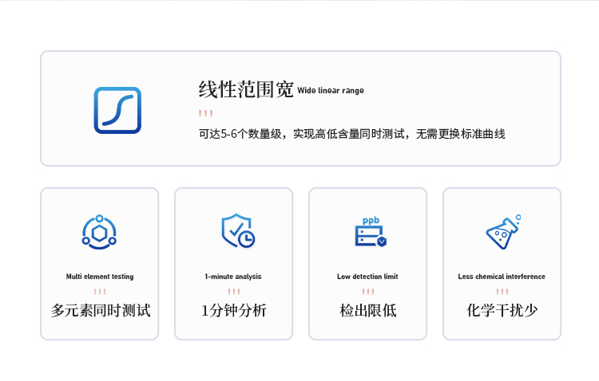Click the "Less chemical interference" label

[x=502, y=277]
